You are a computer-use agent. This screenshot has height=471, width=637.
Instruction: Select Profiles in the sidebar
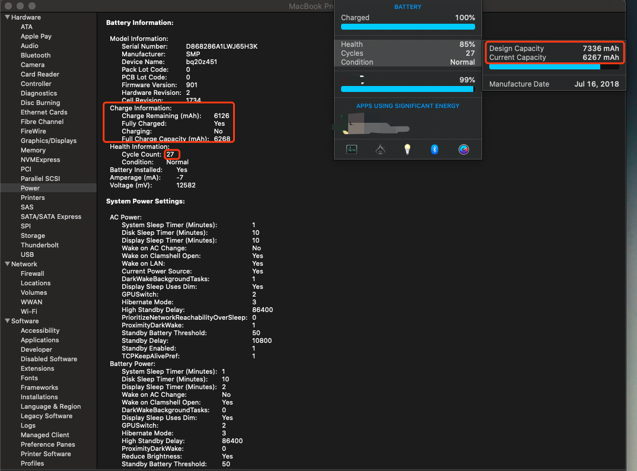pyautogui.click(x=33, y=463)
